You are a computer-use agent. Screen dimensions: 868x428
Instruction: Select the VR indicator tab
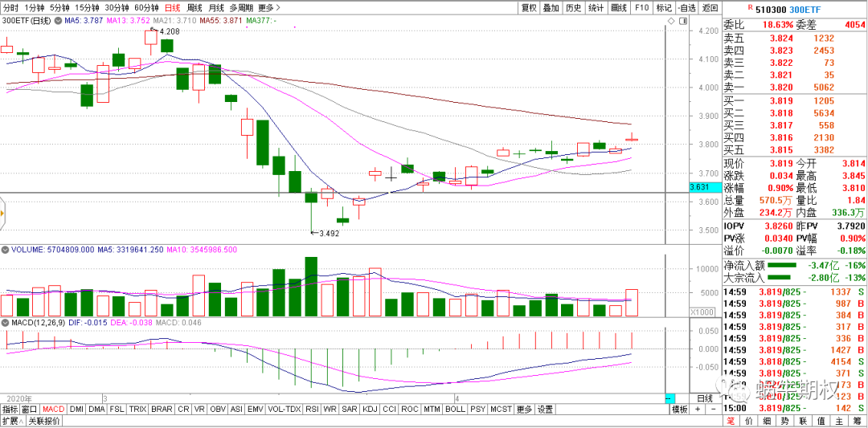(x=199, y=410)
